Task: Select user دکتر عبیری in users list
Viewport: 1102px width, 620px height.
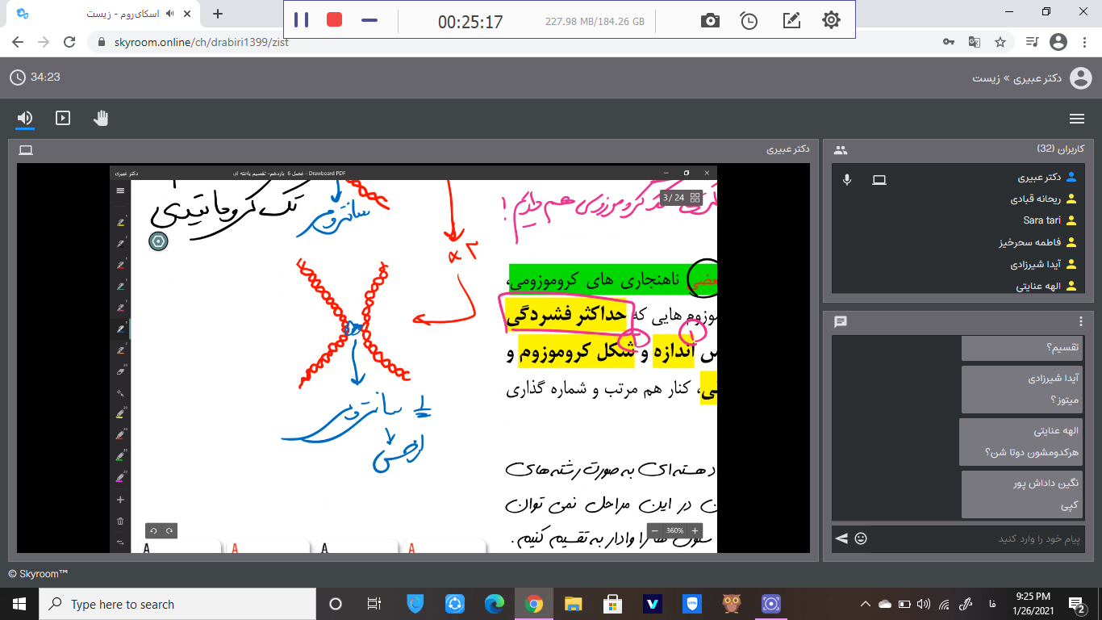Action: tap(1040, 178)
